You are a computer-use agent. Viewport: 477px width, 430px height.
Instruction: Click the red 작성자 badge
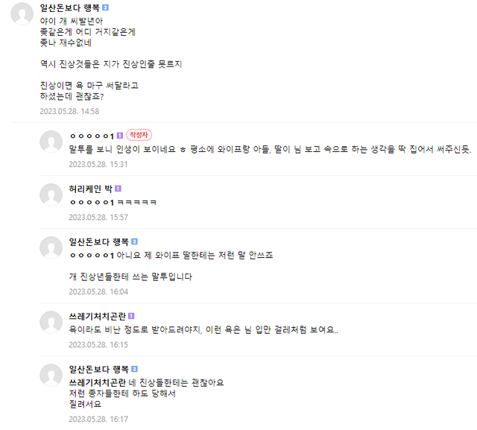pos(139,136)
